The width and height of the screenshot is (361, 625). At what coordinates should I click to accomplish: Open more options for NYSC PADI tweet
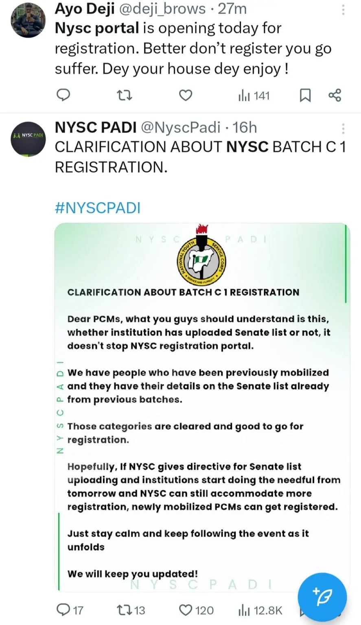(x=343, y=129)
